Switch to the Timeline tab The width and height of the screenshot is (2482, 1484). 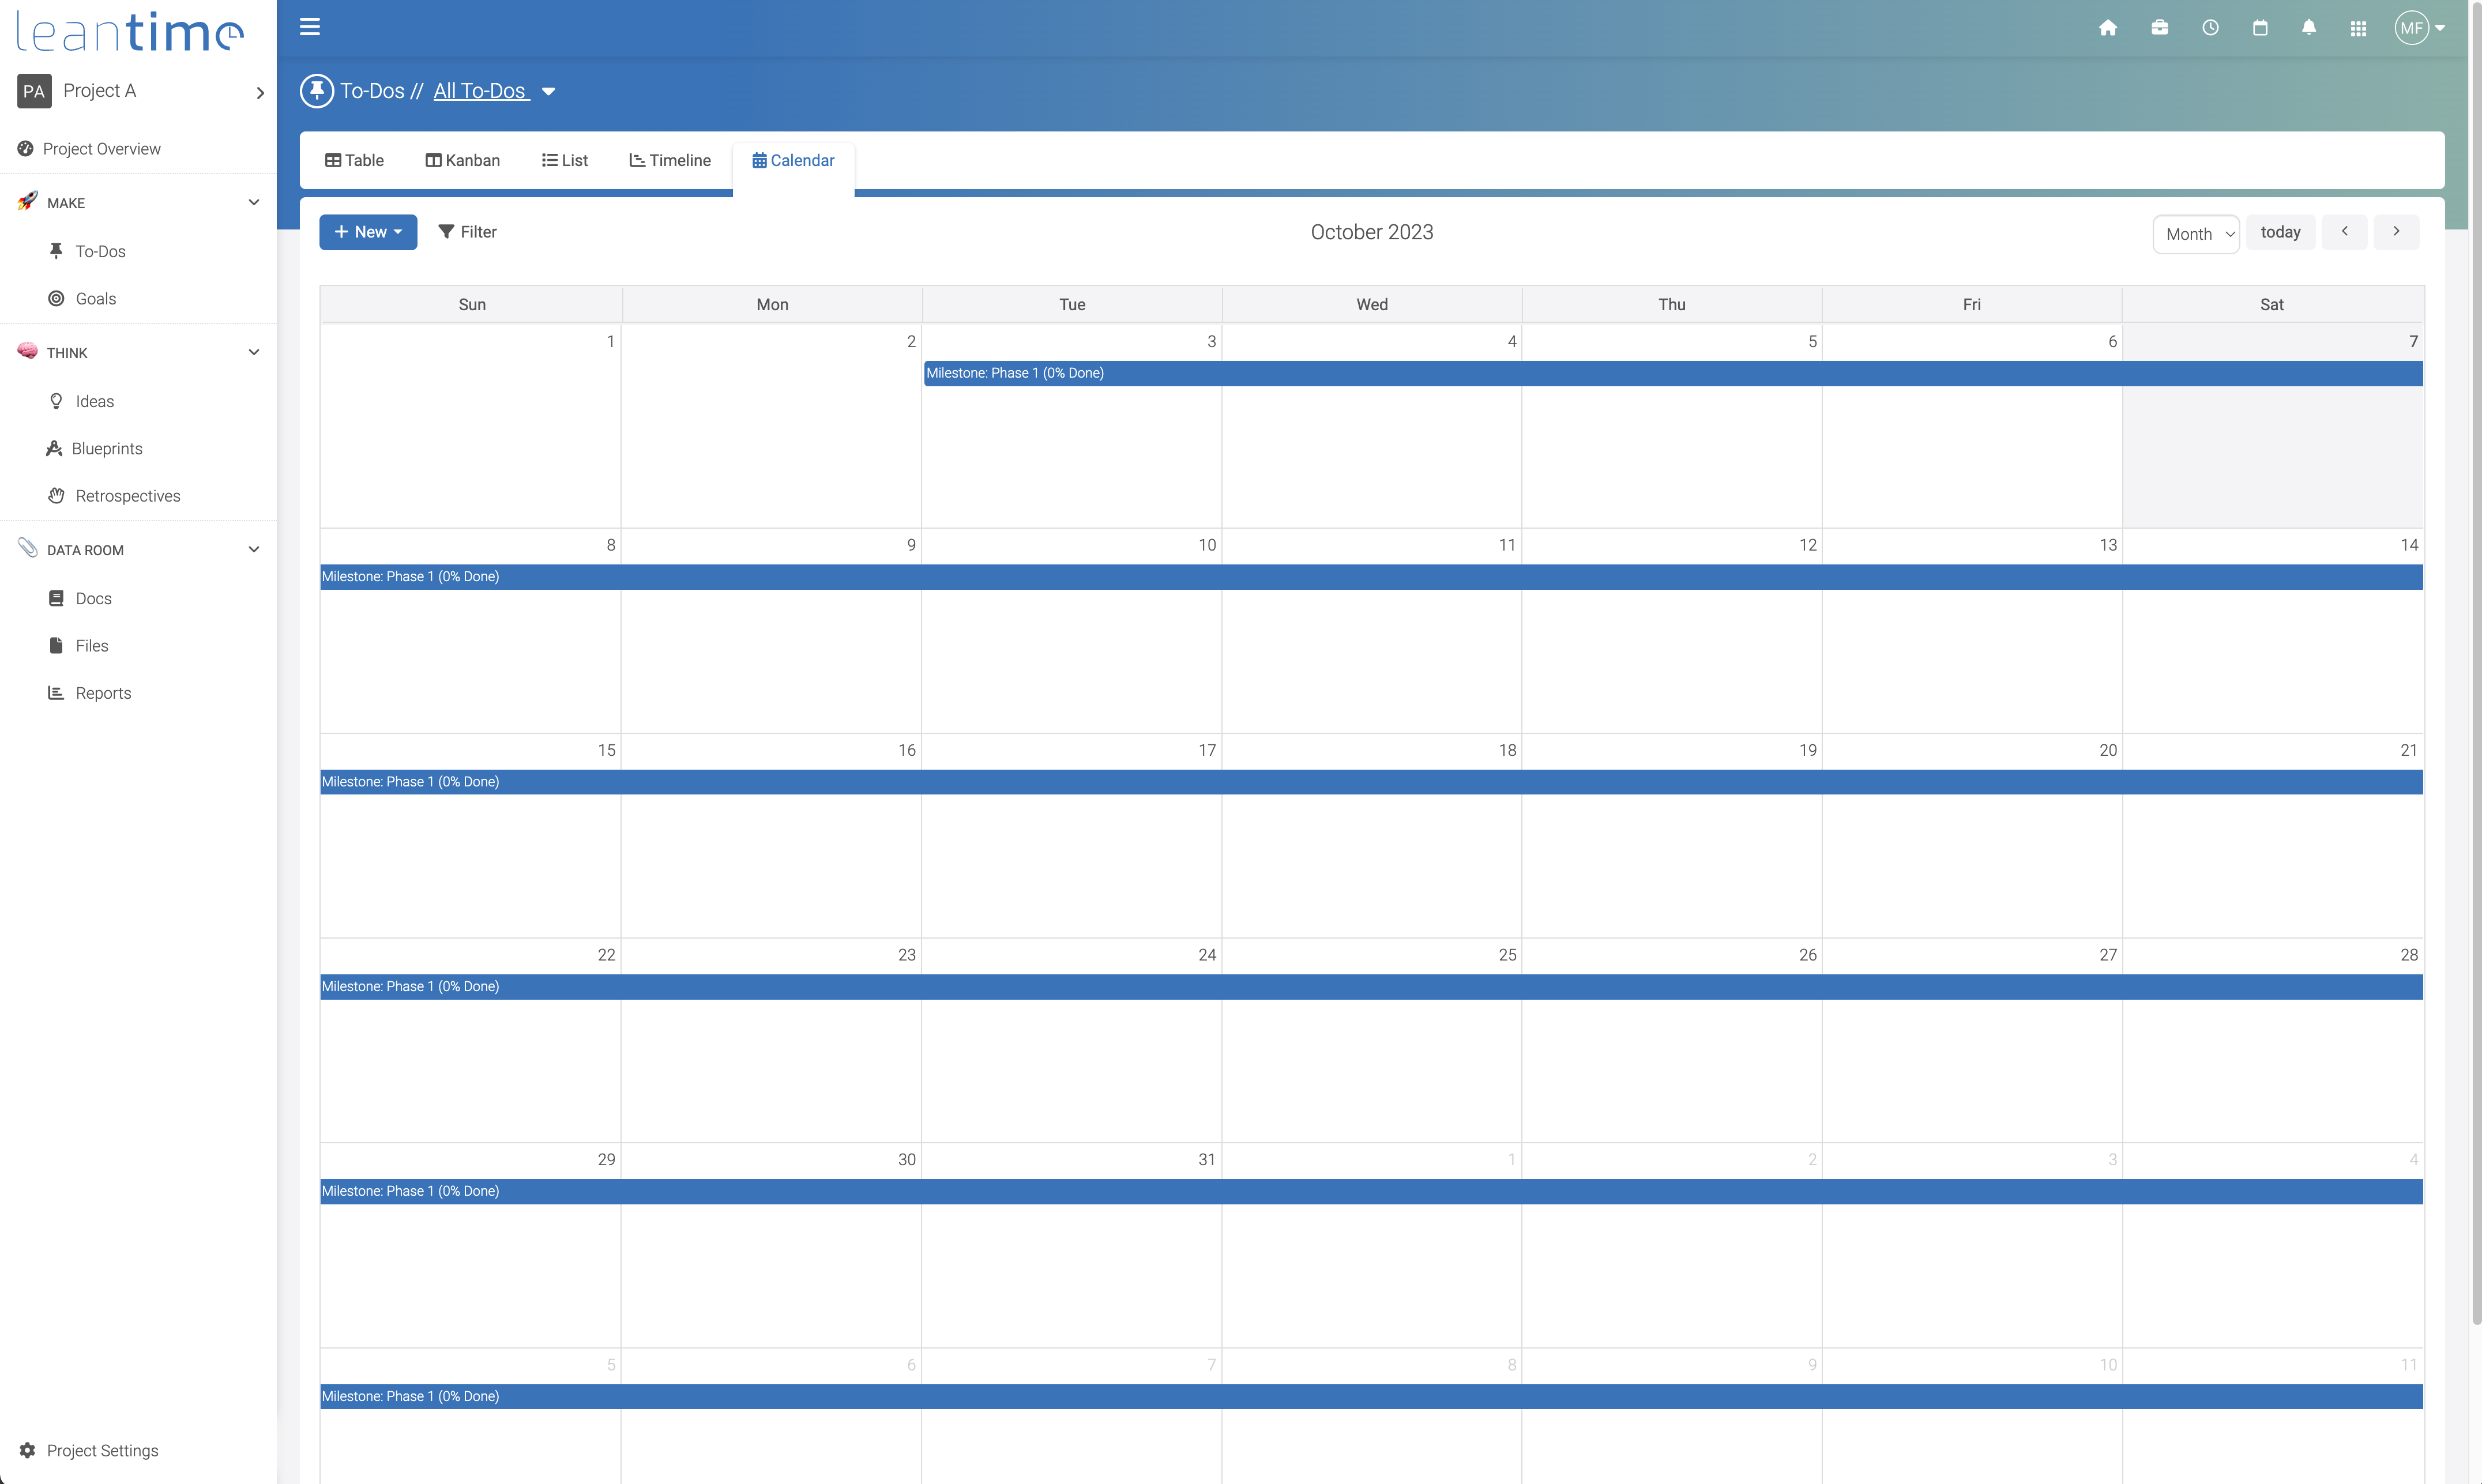670,160
